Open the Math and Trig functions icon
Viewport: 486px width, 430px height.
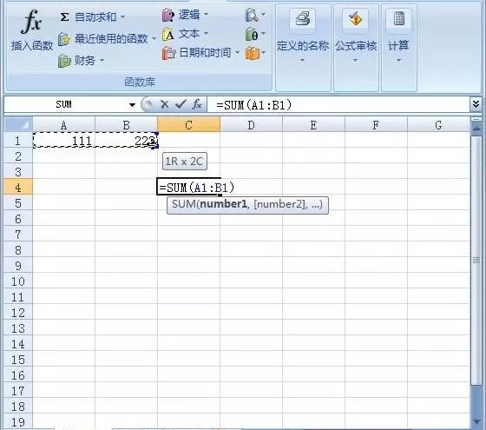click(252, 34)
